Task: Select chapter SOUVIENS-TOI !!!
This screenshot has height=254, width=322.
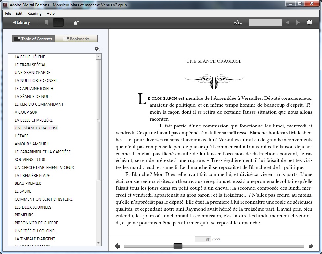Action: point(30,160)
